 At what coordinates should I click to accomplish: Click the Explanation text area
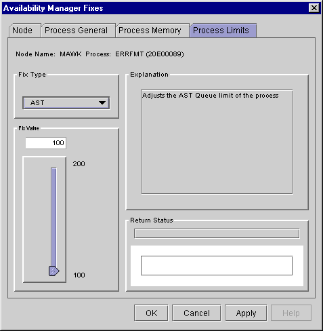[x=217, y=142]
